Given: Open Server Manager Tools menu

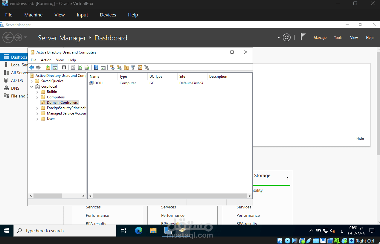Looking at the screenshot, I should coord(338,38).
